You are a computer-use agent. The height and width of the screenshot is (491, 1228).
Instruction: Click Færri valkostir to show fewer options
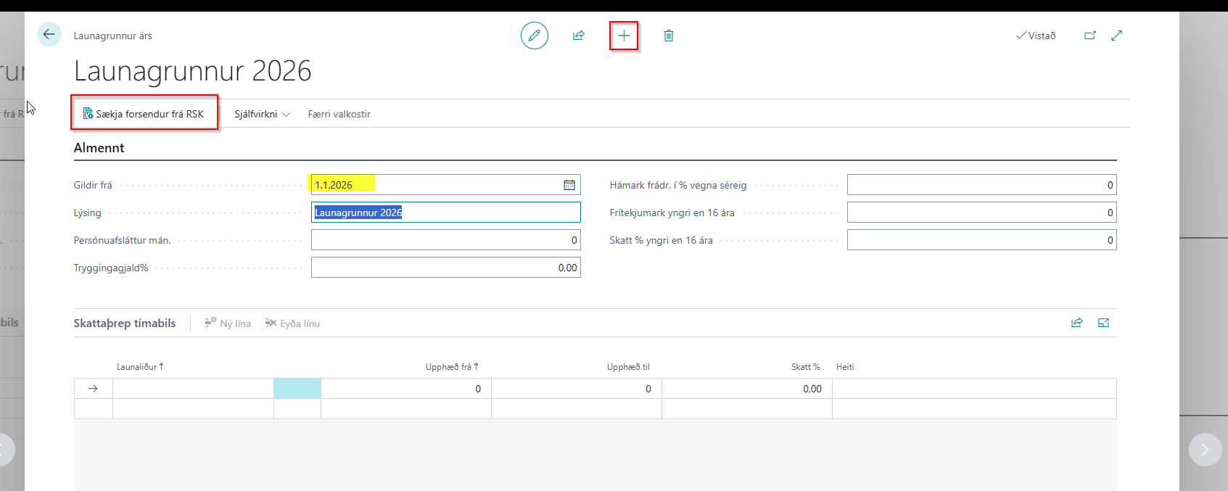click(339, 114)
